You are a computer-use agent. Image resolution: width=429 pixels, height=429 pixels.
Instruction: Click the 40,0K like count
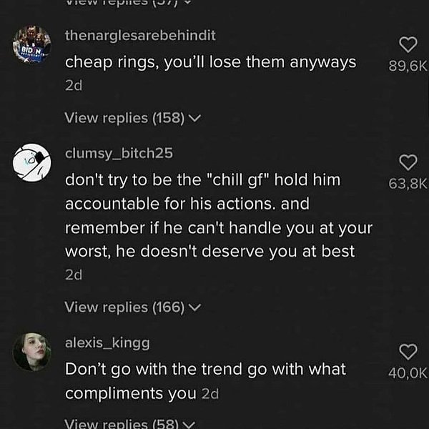(407, 372)
